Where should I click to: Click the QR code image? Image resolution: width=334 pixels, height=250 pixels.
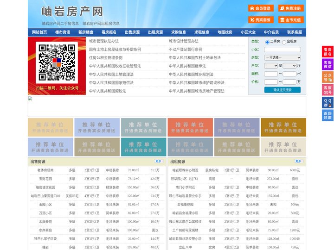click(x=57, y=62)
